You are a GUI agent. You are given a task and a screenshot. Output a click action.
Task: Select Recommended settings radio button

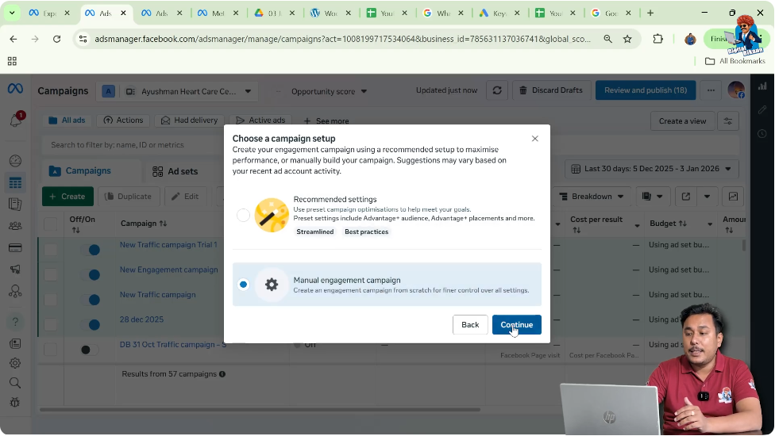coord(243,215)
